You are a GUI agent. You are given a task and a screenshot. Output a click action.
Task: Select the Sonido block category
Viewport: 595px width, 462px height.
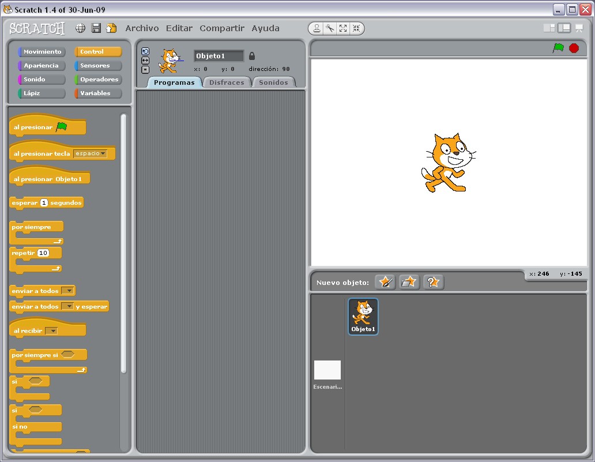click(x=42, y=80)
